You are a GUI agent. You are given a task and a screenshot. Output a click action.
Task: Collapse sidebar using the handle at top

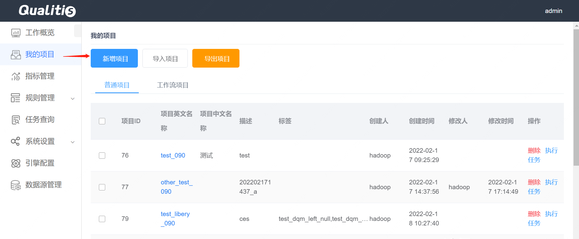[x=78, y=31]
